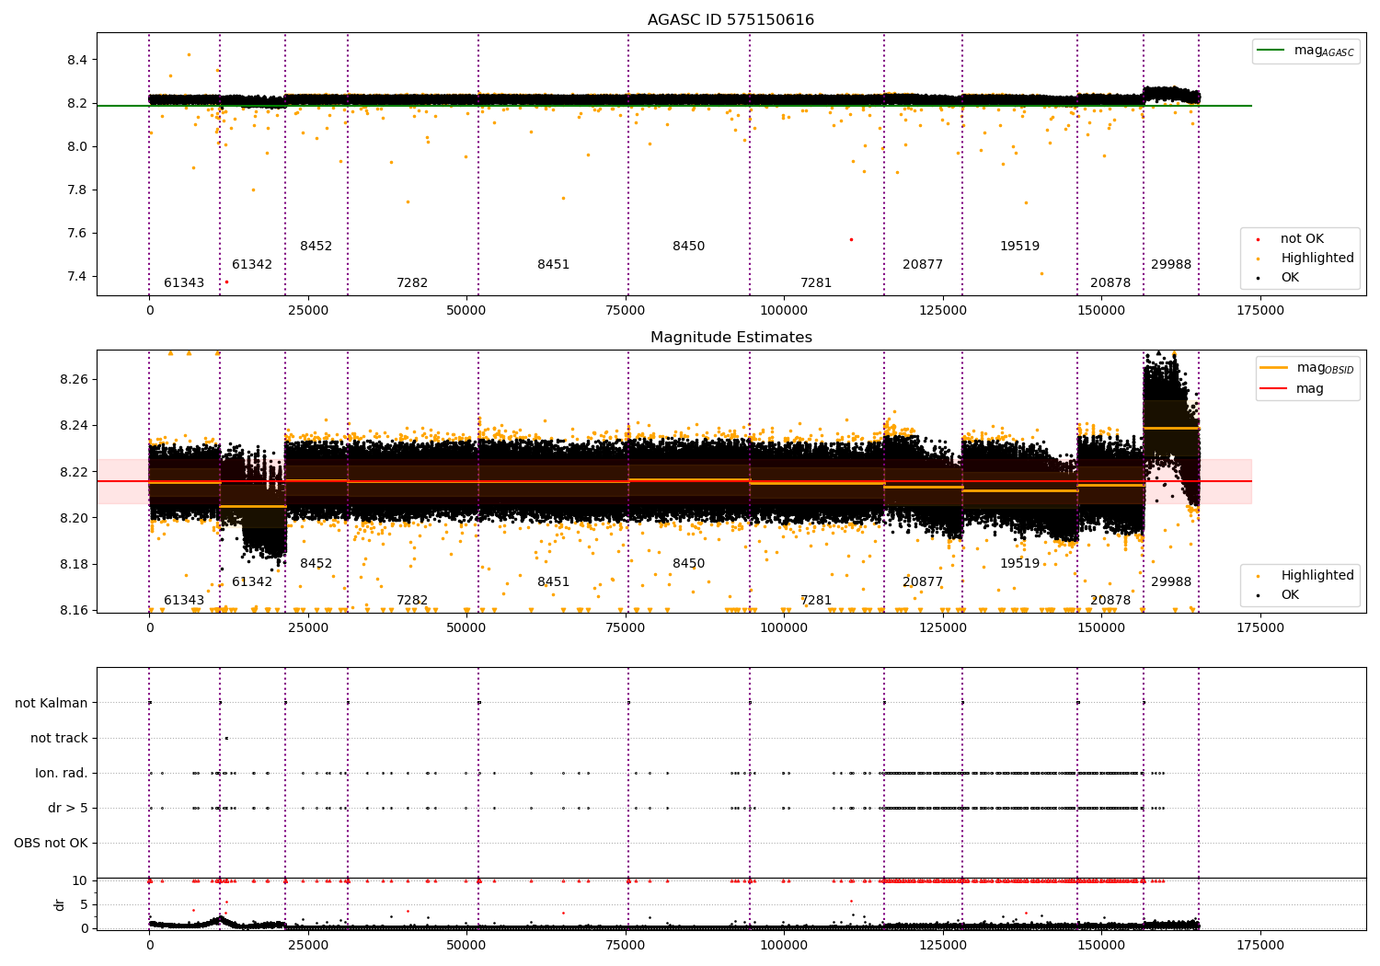Click obsid label 8451 in the AGASC ID plot
This screenshot has height=966, width=1380.
[554, 265]
